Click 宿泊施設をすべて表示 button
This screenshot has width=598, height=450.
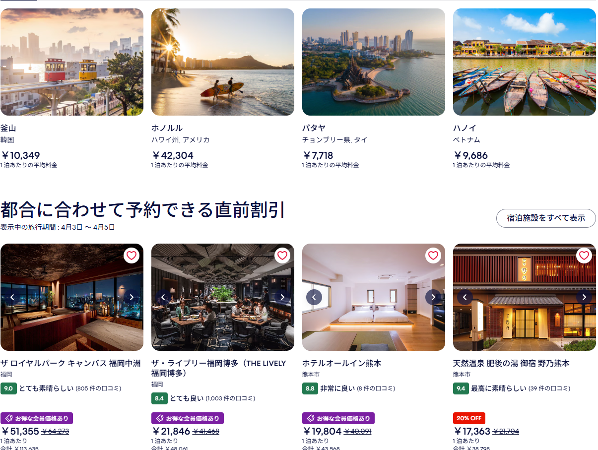546,218
